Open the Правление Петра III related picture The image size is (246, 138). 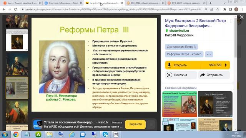point(180,104)
